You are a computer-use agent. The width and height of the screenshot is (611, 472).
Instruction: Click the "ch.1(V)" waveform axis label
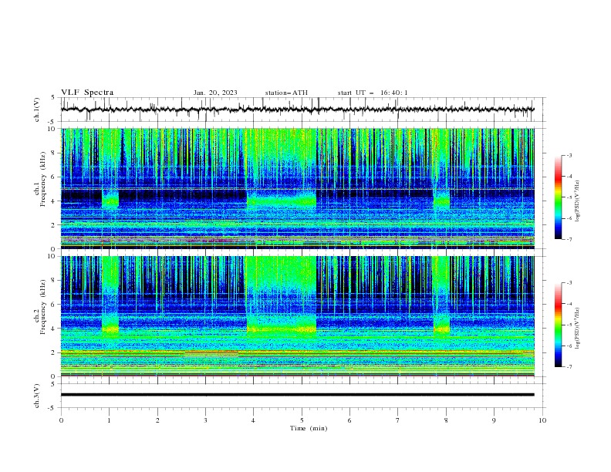pyautogui.click(x=37, y=110)
